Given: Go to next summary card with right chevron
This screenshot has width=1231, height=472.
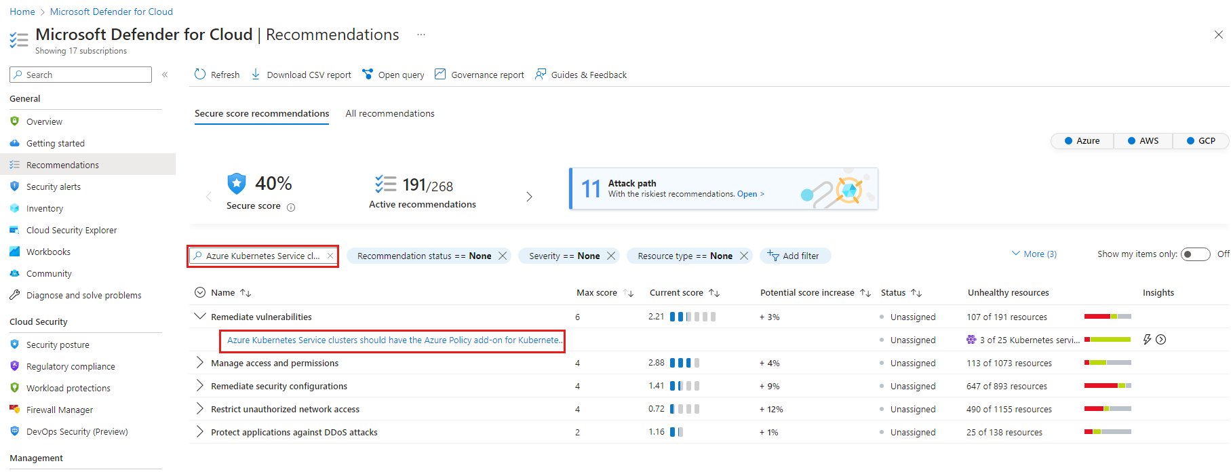Looking at the screenshot, I should tap(529, 197).
